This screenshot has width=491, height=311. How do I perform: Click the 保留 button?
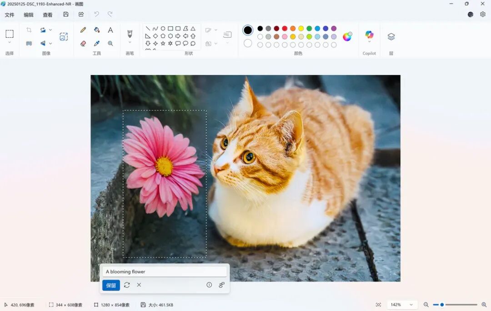click(x=111, y=285)
